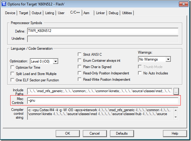Close the Options for Target dialog
191x141 pixels.
(x=183, y=4)
